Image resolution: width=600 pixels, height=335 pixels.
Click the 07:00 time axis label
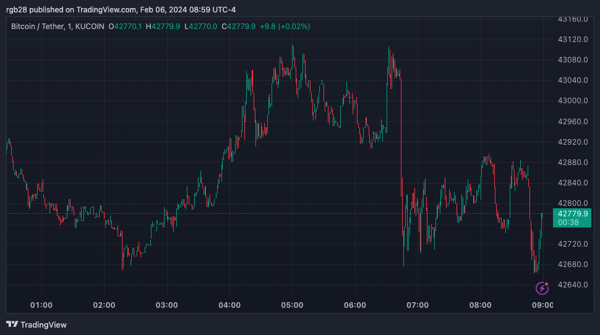click(418, 305)
